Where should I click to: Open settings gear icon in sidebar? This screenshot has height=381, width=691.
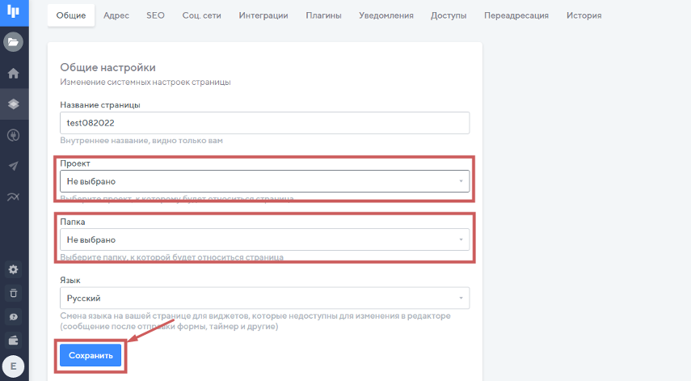click(13, 269)
